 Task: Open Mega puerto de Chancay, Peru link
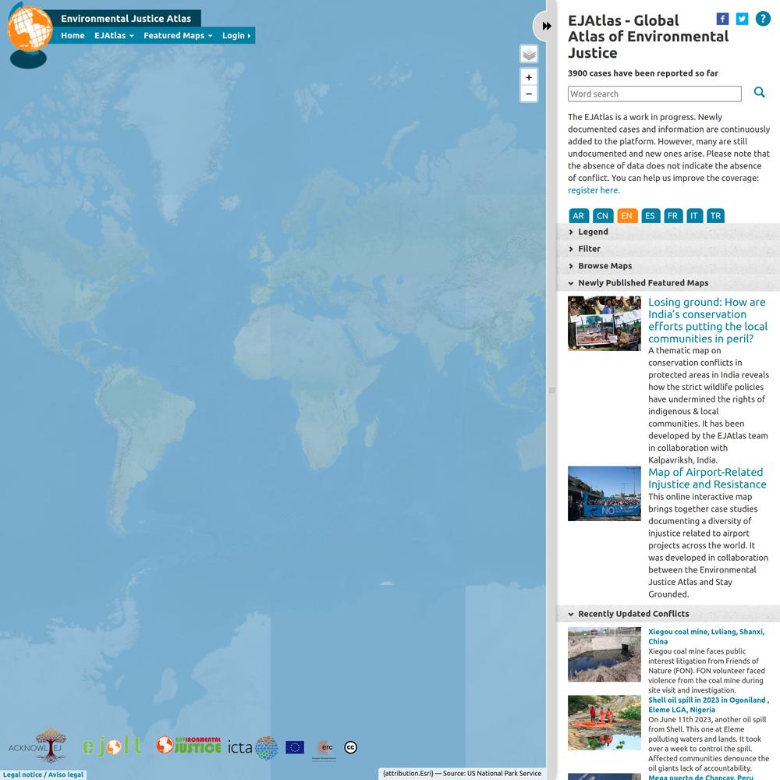(x=700, y=777)
